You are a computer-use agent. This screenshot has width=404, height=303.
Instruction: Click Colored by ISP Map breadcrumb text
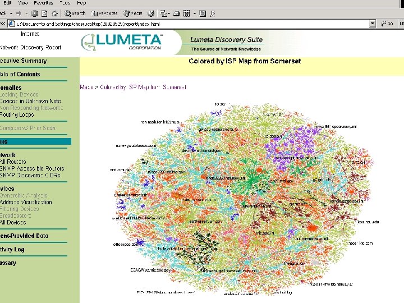pyautogui.click(x=143, y=87)
